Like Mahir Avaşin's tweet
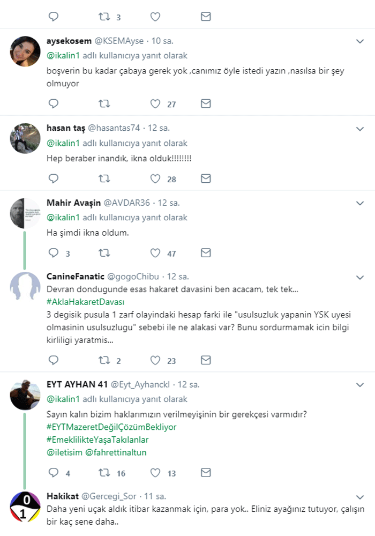The width and height of the screenshot is (375, 536). [x=155, y=252]
